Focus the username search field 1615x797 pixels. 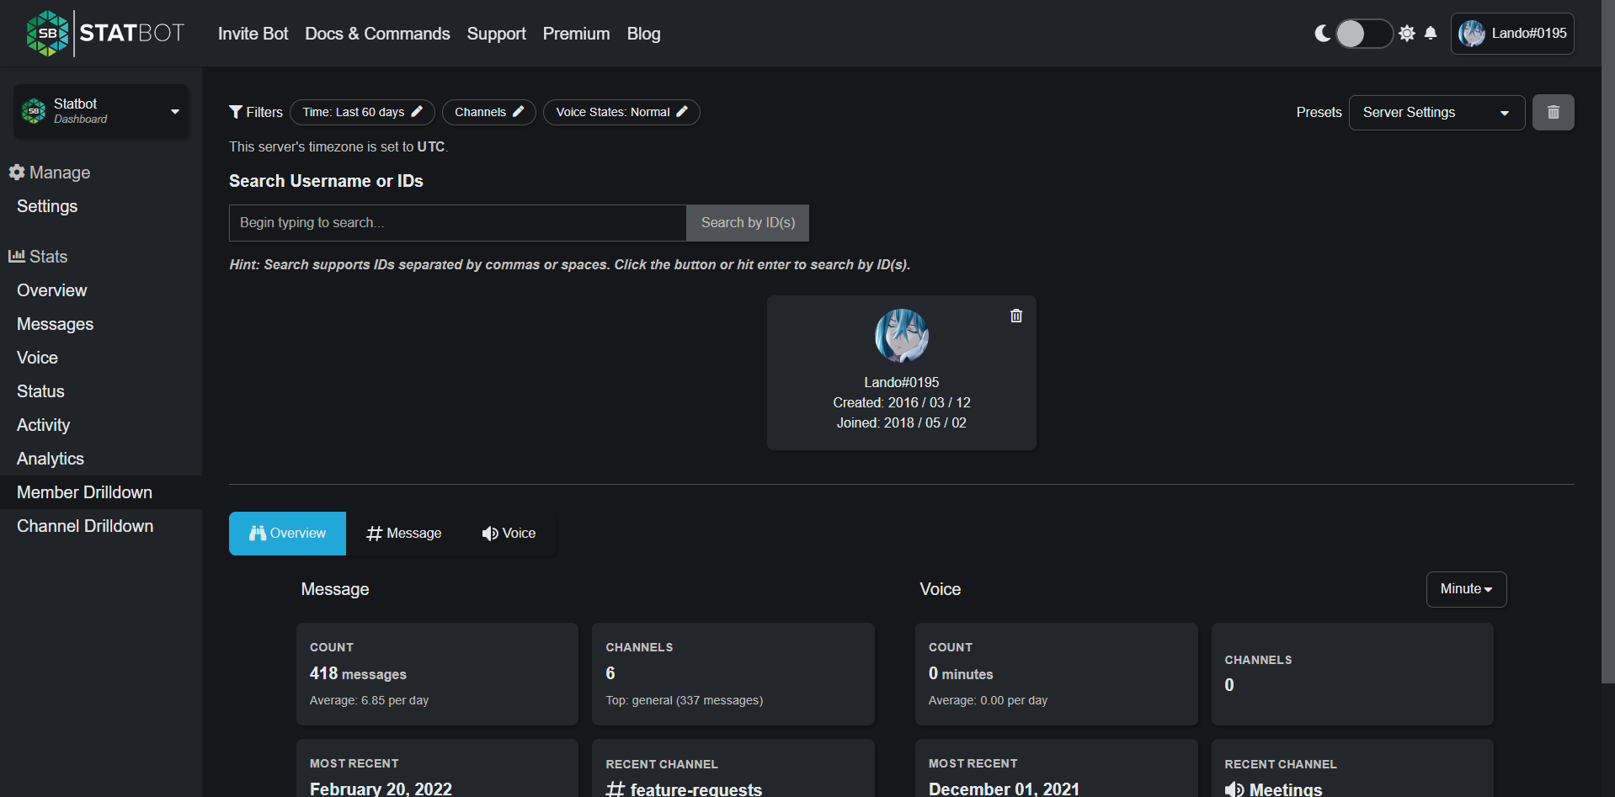coord(457,223)
